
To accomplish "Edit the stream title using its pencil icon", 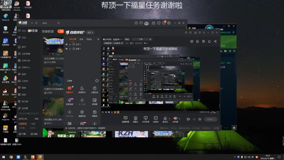I will (x=150, y=39).
